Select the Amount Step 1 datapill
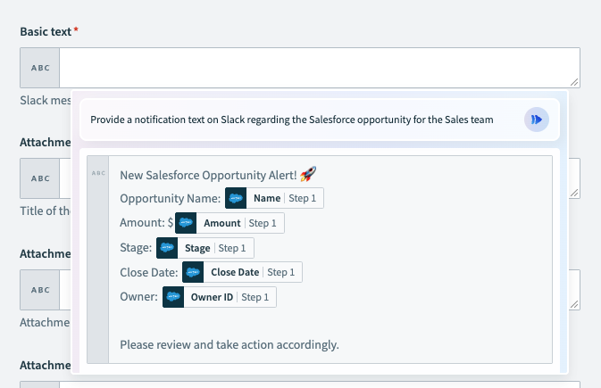 click(230, 223)
